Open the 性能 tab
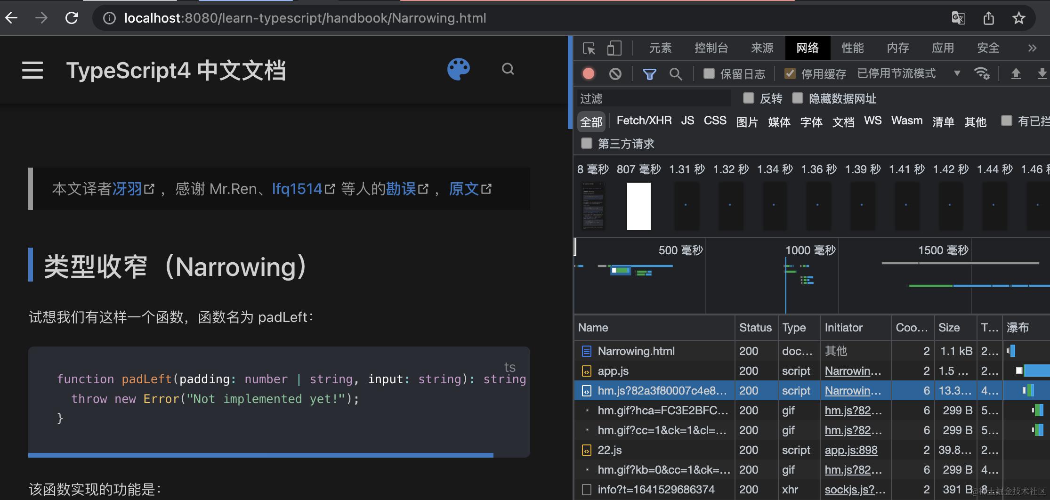Image resolution: width=1050 pixels, height=500 pixels. click(x=852, y=48)
